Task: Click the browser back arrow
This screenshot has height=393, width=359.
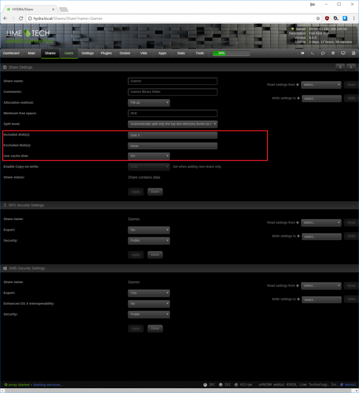Action: pyautogui.click(x=5, y=18)
